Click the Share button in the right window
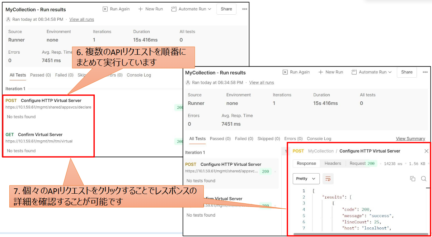Screen dimensions: 432x237 [x=407, y=72]
